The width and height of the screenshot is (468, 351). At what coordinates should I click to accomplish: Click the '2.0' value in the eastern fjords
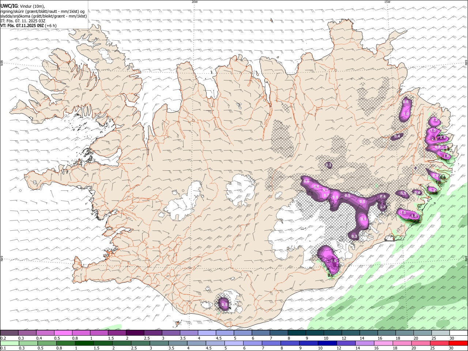tap(434, 139)
